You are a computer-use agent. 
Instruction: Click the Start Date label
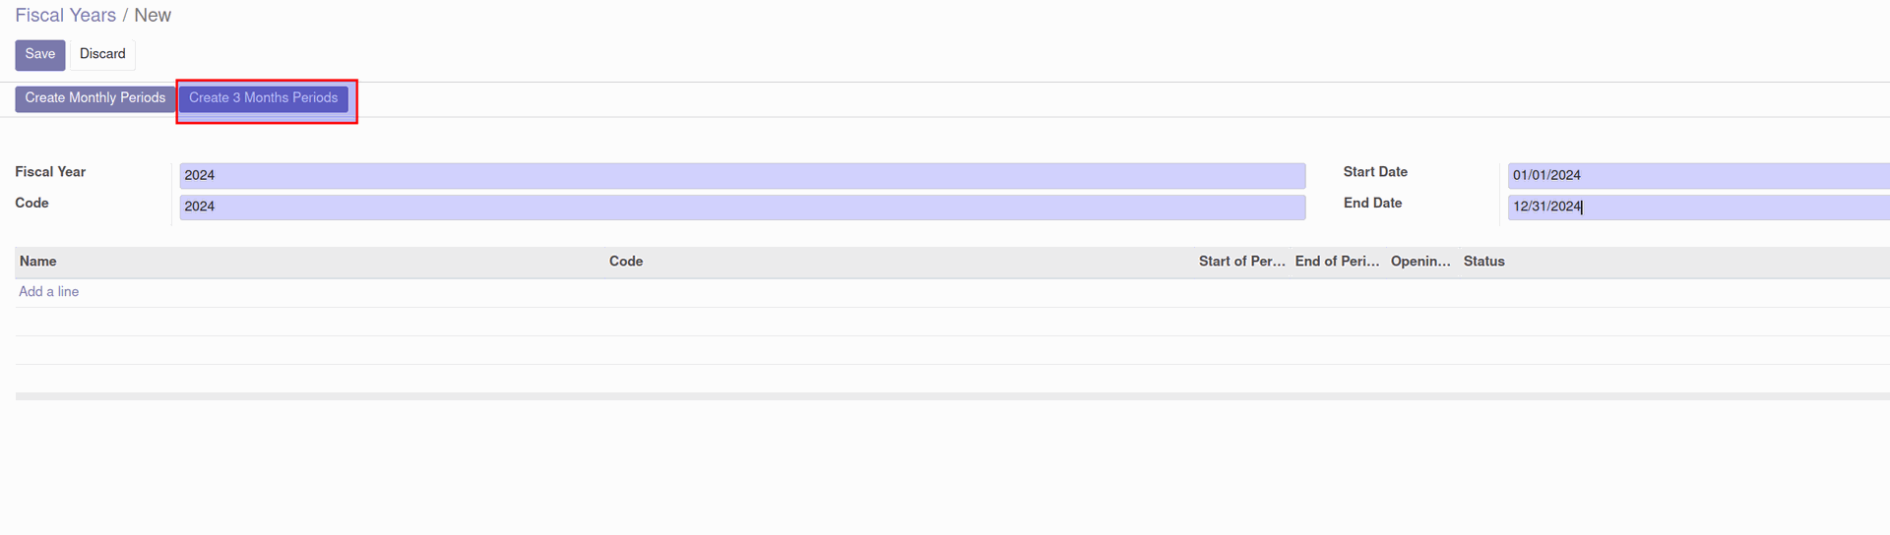point(1375,172)
